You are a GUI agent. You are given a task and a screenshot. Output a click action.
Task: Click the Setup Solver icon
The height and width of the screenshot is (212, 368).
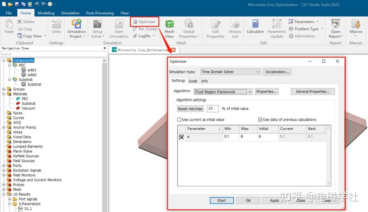97,24
